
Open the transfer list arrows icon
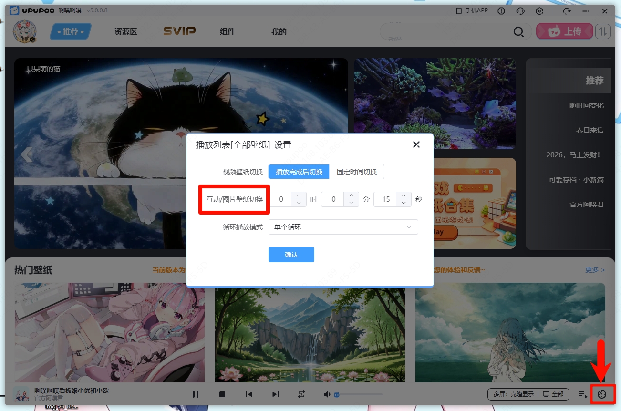pyautogui.click(x=603, y=32)
